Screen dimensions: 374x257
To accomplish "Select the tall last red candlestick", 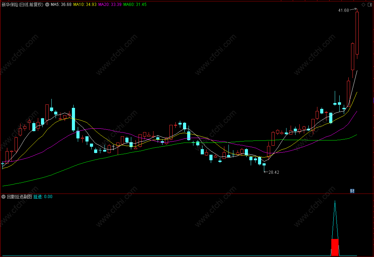I will [357, 33].
